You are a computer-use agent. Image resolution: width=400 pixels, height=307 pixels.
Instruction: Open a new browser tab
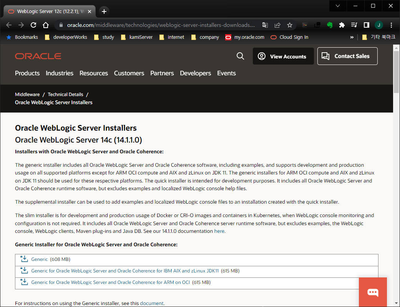tap(104, 12)
